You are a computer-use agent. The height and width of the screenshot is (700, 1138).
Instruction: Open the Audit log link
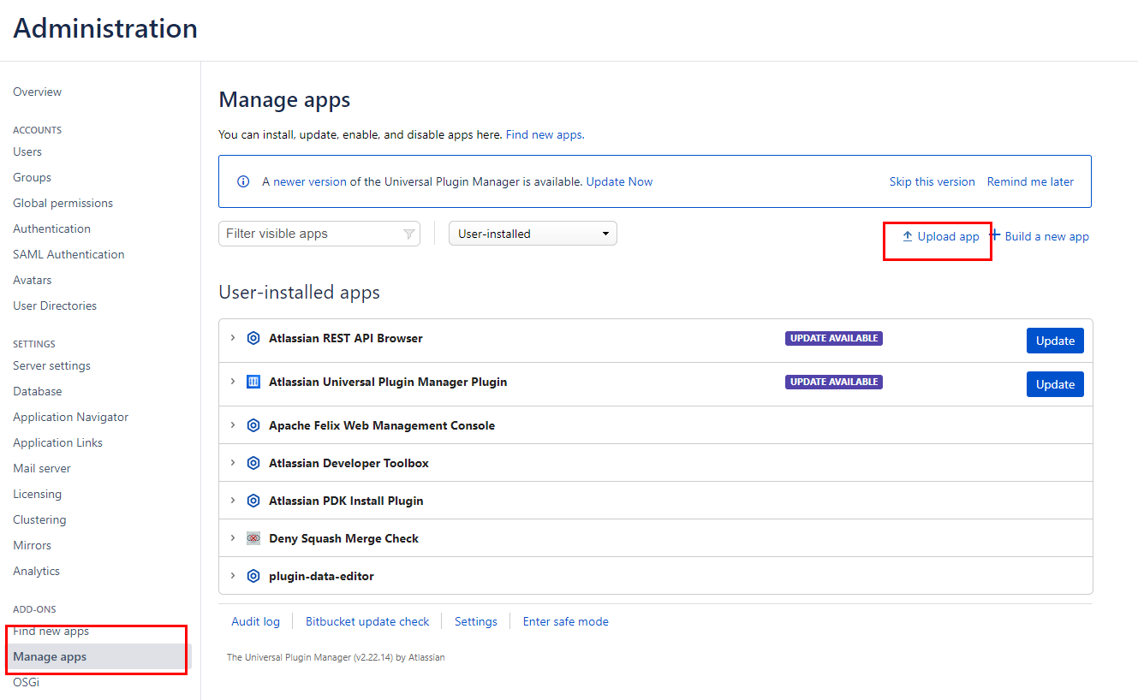pos(255,621)
